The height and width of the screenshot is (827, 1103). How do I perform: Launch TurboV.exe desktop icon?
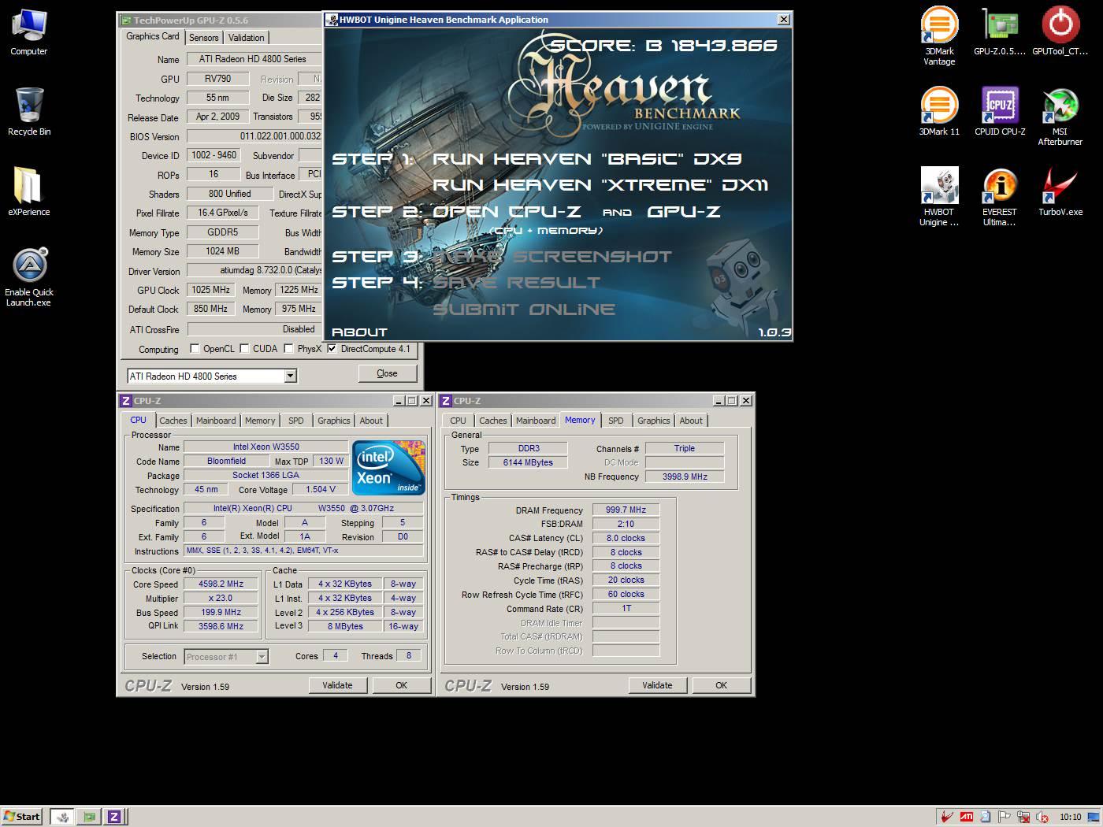(x=1060, y=192)
